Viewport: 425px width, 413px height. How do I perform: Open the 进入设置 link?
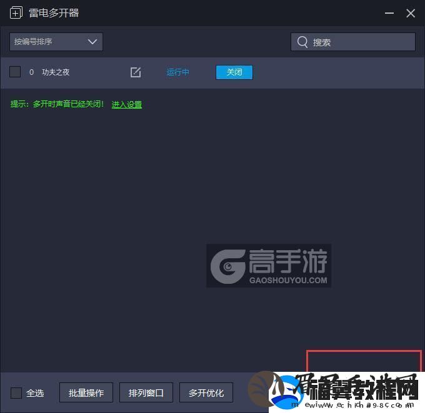point(127,104)
